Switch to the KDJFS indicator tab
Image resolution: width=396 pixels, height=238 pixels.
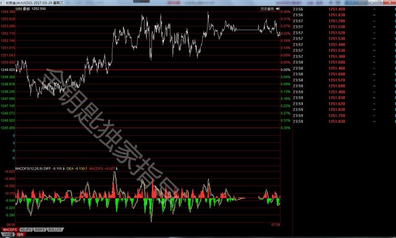tap(26, 230)
